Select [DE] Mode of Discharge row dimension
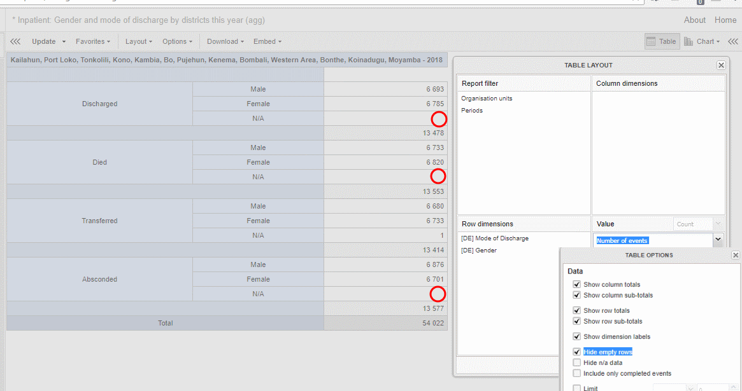742x391 pixels. [495, 238]
